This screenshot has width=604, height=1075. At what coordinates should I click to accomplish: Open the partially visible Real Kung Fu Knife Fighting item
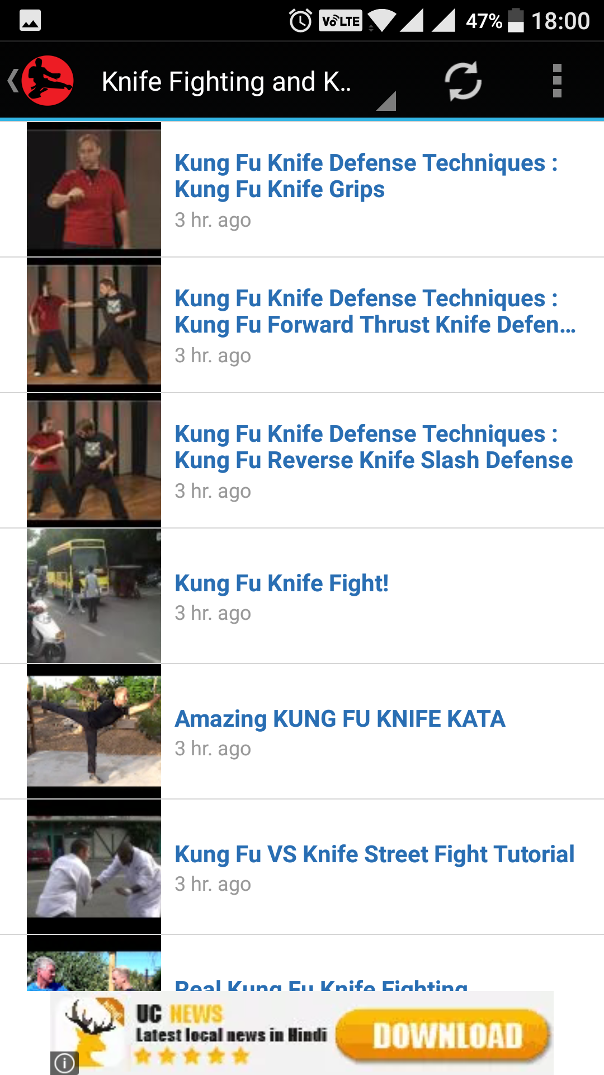302,963
